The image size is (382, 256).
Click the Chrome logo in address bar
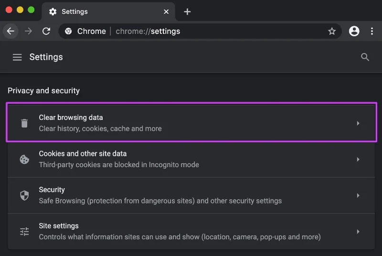tap(68, 31)
